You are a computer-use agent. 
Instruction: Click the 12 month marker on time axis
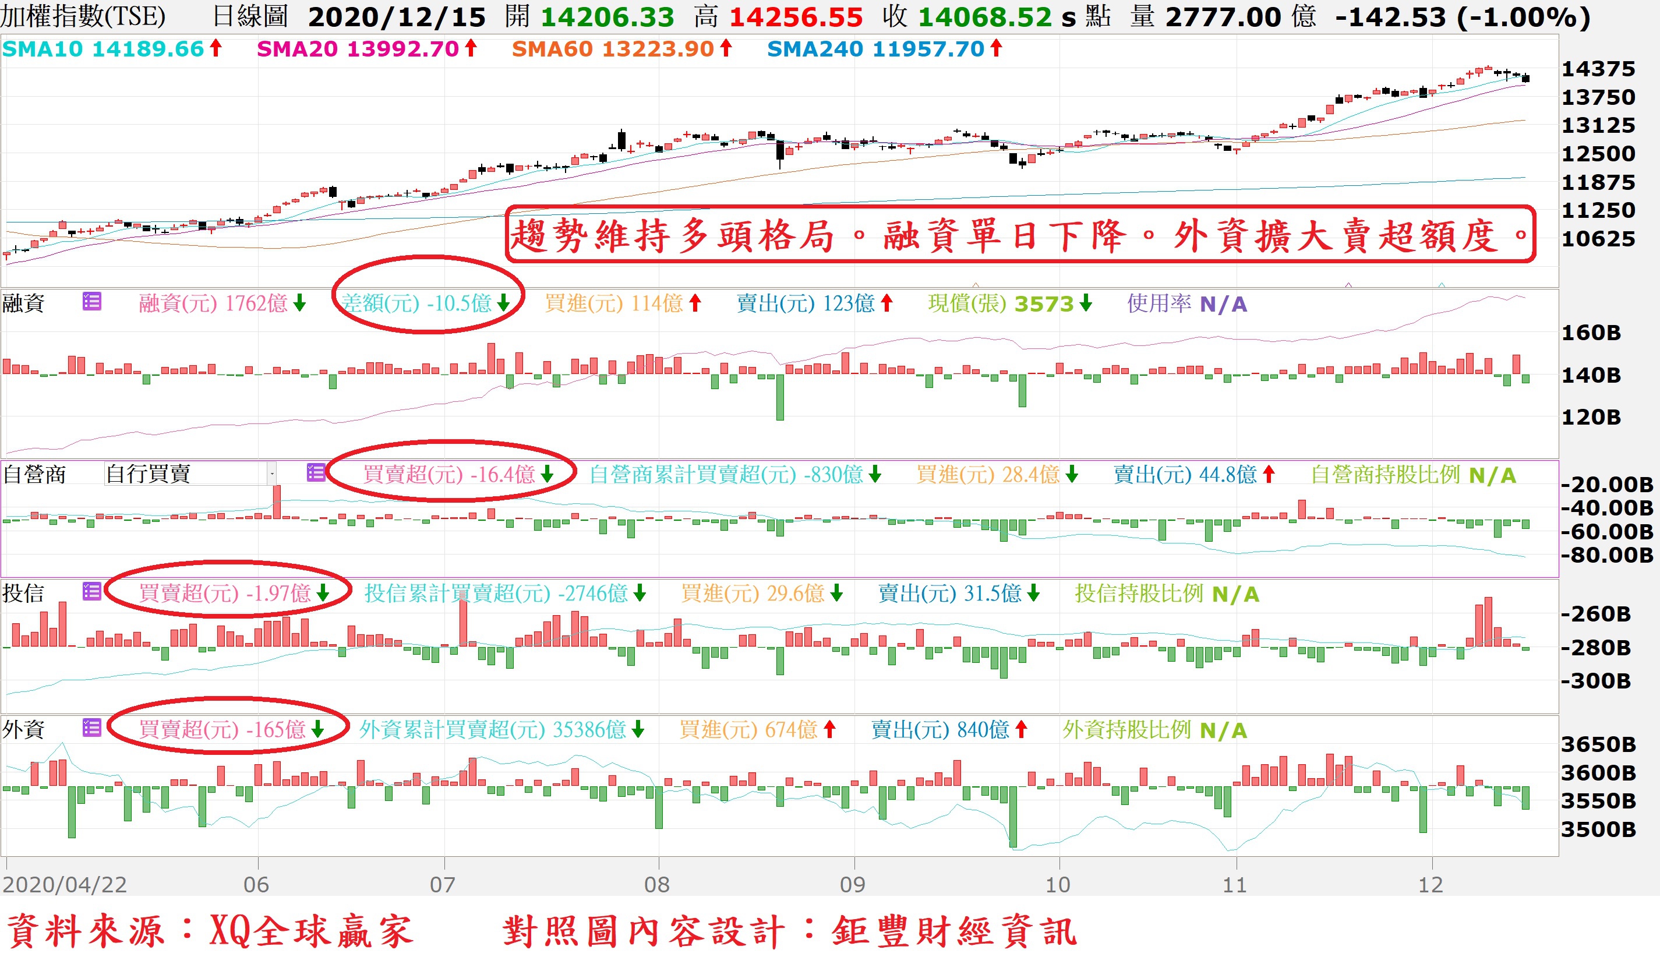[1430, 884]
